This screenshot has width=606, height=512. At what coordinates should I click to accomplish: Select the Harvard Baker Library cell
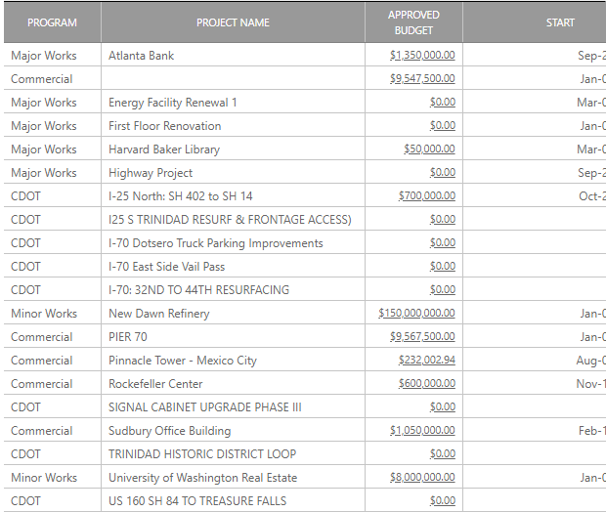(233, 149)
